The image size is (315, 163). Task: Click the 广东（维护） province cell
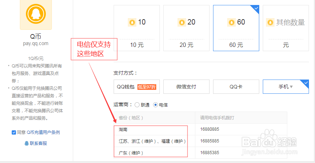pyautogui.click(x=154, y=153)
